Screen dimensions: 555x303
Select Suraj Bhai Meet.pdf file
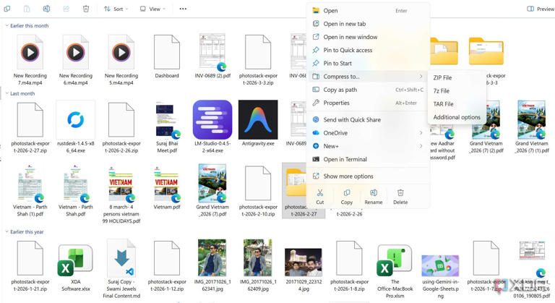tap(167, 127)
